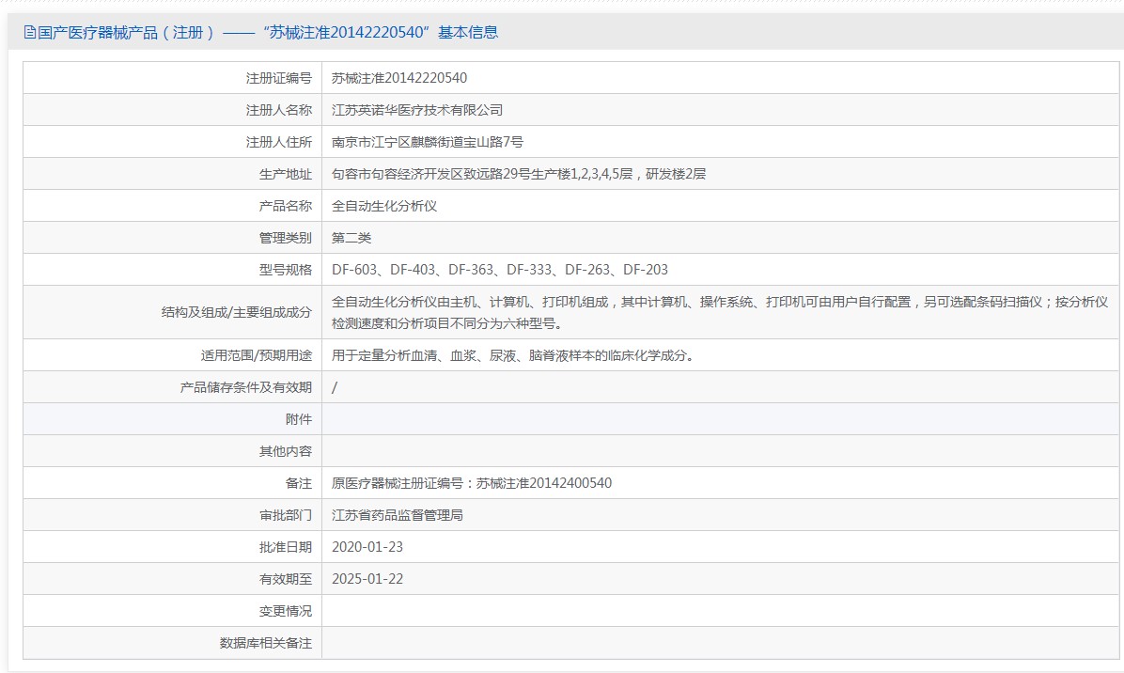Click the 其他内容 row label
1124x673 pixels.
[x=285, y=451]
